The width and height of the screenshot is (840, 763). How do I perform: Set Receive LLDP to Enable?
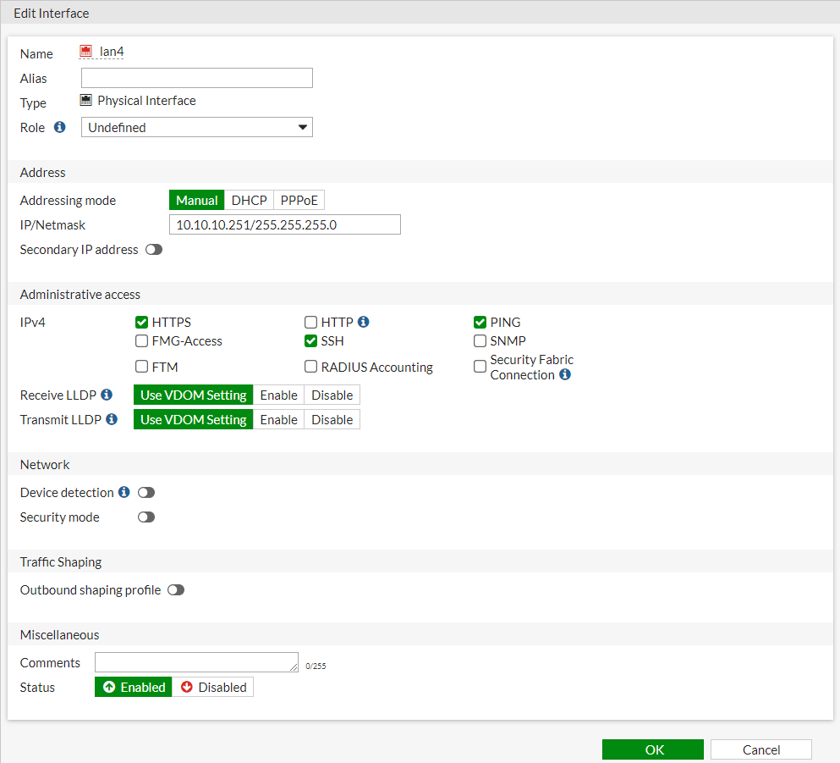click(278, 395)
